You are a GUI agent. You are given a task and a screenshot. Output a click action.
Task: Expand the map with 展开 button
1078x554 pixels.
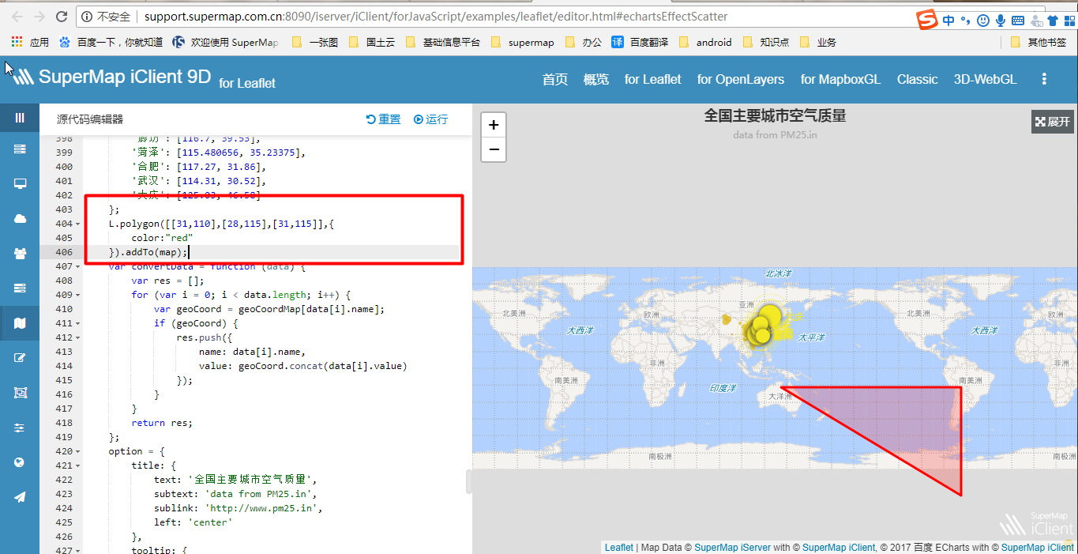tap(1053, 122)
